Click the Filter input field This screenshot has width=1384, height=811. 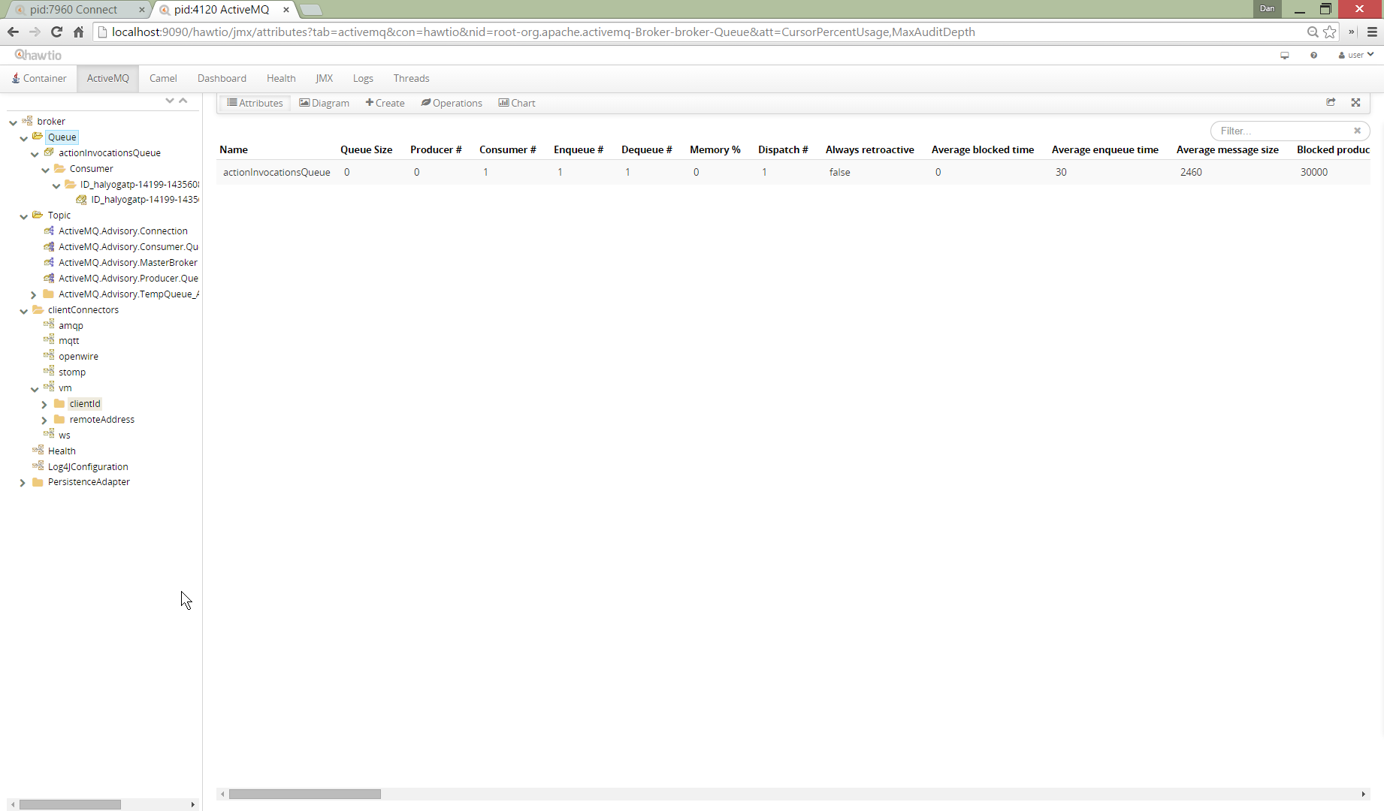tap(1290, 131)
